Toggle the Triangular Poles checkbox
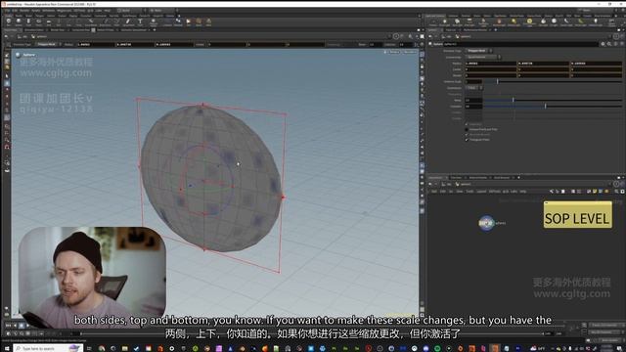This screenshot has width=626, height=352. pyautogui.click(x=467, y=140)
